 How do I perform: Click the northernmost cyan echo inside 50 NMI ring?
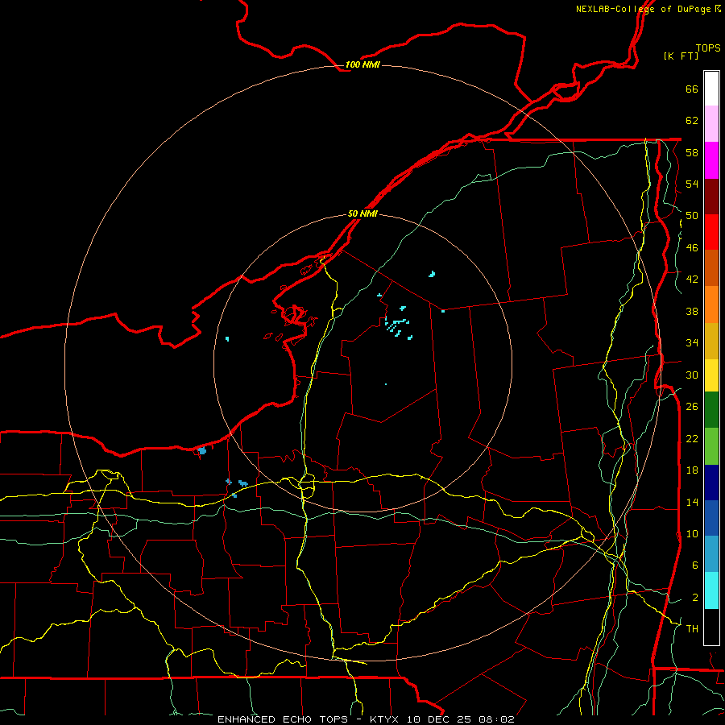[x=432, y=274]
